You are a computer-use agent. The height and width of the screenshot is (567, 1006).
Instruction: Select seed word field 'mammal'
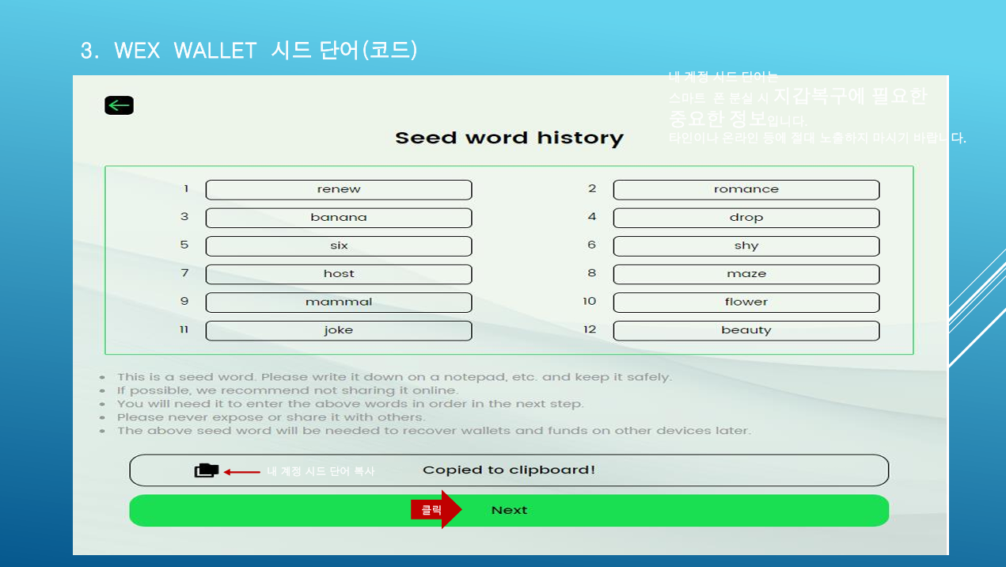click(x=339, y=303)
